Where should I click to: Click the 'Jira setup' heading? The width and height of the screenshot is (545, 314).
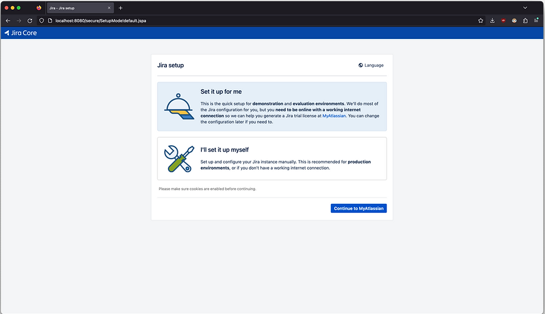[x=170, y=65]
